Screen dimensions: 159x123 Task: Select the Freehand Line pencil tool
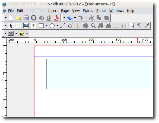pos(78,26)
